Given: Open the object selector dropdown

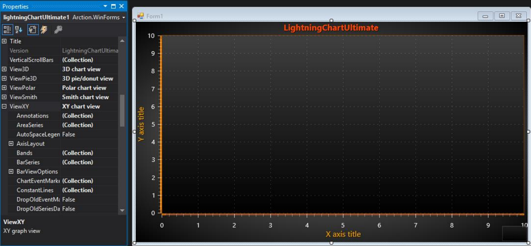Looking at the screenshot, I should 124,17.
